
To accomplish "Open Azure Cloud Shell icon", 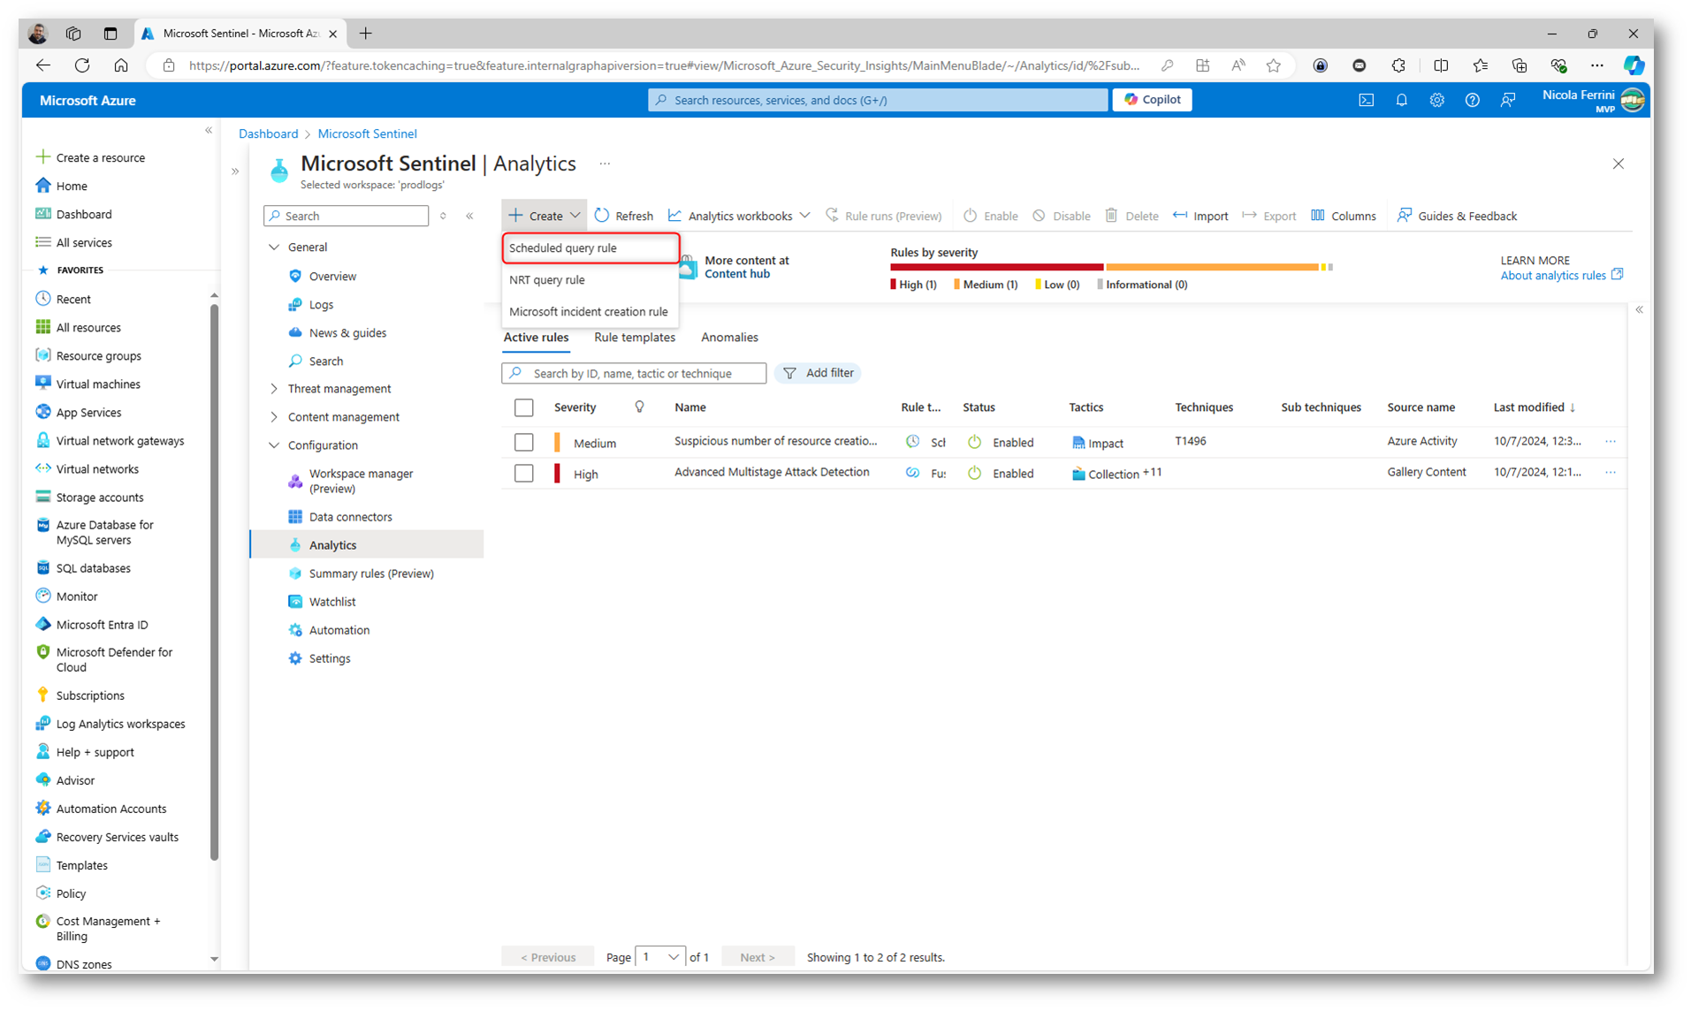I will [x=1366, y=100].
